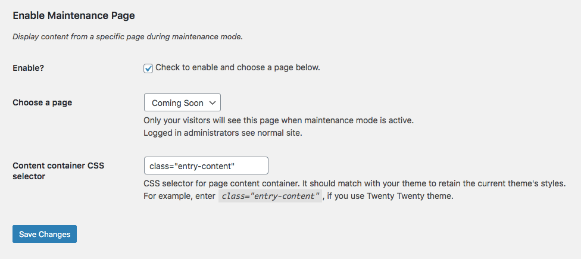
Task: Click the "Enable?" field label
Action: click(x=29, y=68)
